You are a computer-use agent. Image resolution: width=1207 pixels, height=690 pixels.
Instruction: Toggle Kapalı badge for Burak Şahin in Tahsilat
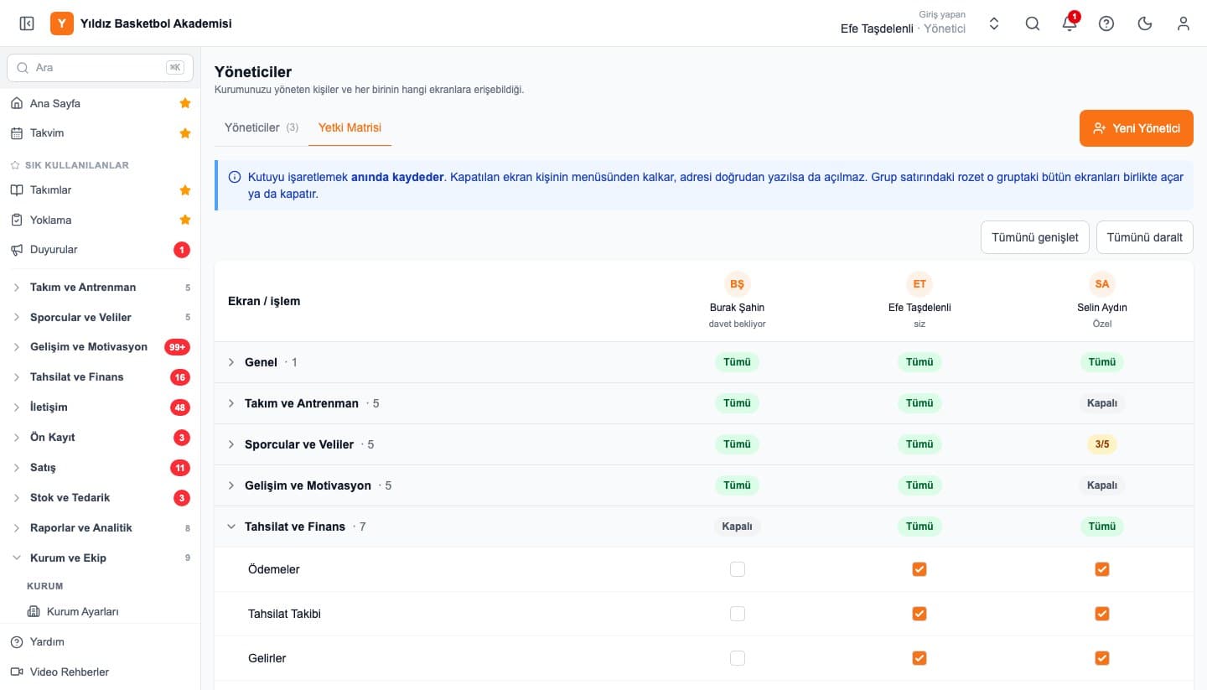[x=738, y=527]
